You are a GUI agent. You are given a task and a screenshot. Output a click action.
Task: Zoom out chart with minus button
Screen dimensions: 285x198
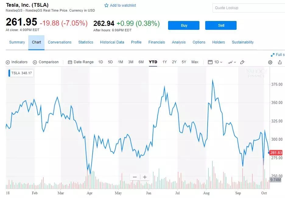point(135,177)
